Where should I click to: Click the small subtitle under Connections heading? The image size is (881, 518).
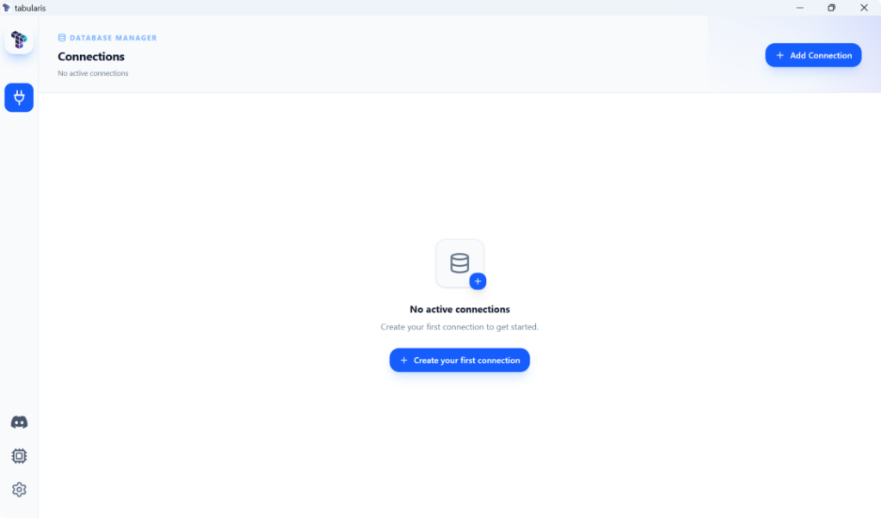tap(93, 73)
